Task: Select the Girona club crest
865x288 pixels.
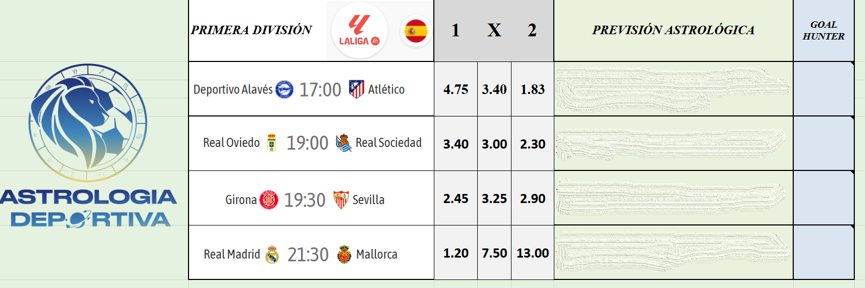Action: (269, 200)
